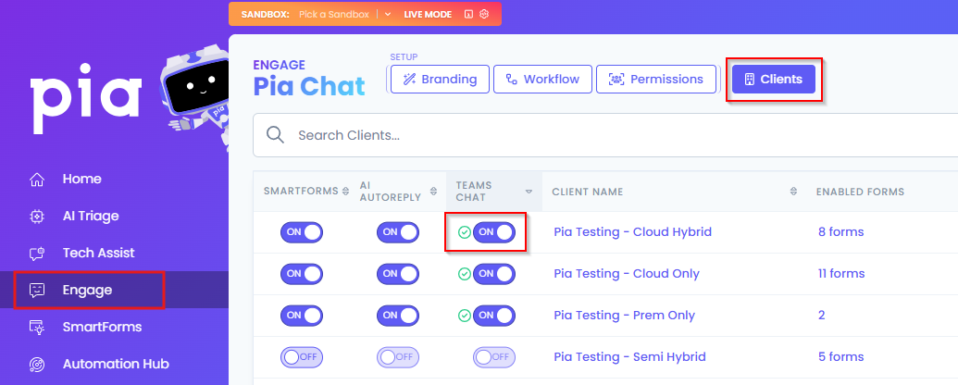The height and width of the screenshot is (385, 958).
Task: Open the Workflow setup tab
Action: pyautogui.click(x=542, y=80)
